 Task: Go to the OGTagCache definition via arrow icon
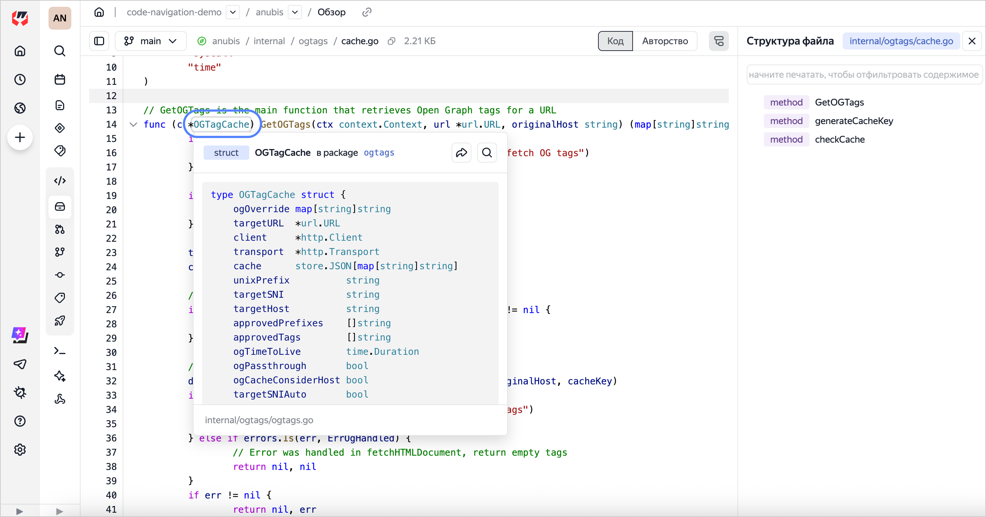coord(461,153)
